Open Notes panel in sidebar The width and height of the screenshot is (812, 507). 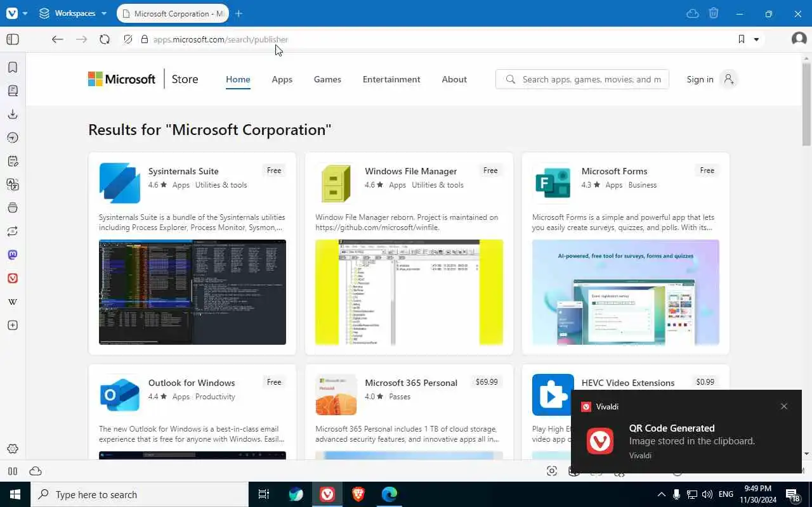[x=13, y=161]
